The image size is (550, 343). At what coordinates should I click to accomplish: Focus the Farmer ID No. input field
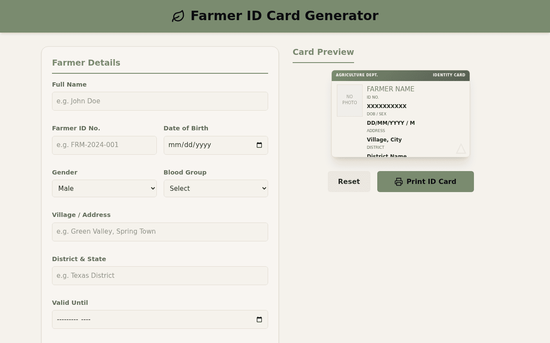pos(104,145)
